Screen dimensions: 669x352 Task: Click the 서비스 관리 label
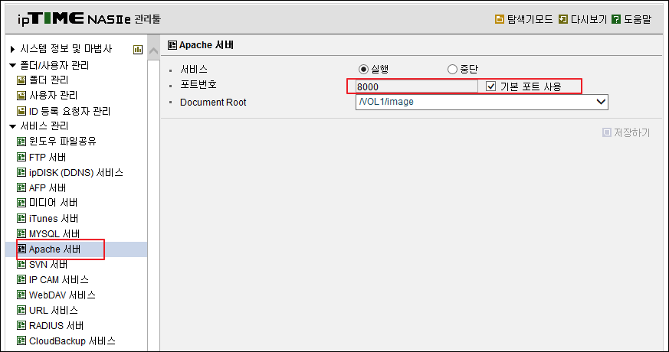[x=44, y=126]
